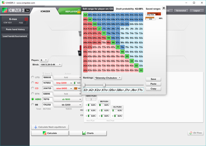Viewport: 206px width, 146px height.
Task: Click Screenshot in top bar
Action: point(181,11)
